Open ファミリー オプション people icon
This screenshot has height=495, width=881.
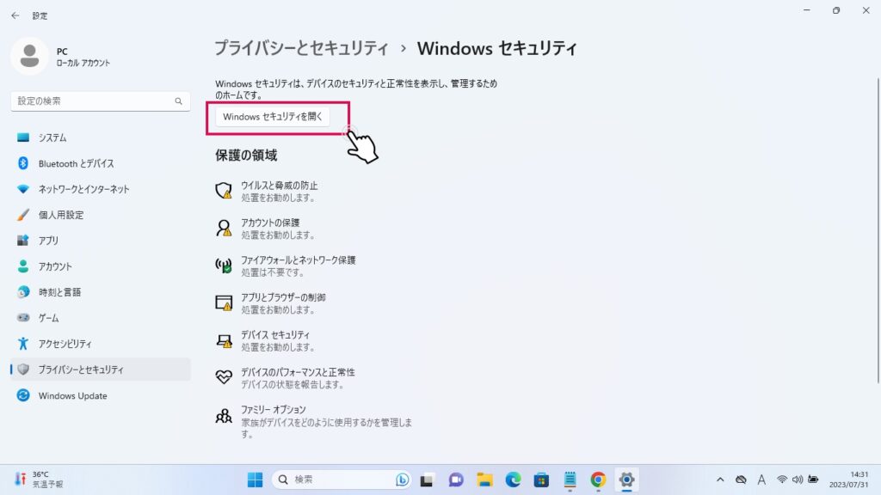click(224, 417)
